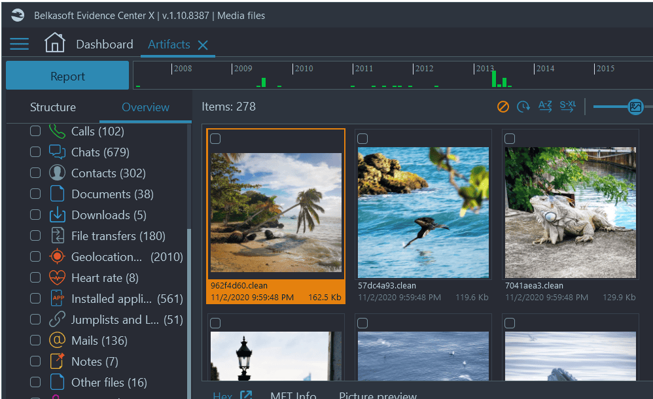Open the street lamp photo thumbnail
The image size is (653, 399).
(x=276, y=356)
